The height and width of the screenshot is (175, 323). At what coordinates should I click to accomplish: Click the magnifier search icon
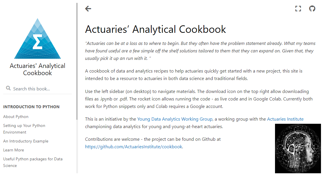click(8, 88)
